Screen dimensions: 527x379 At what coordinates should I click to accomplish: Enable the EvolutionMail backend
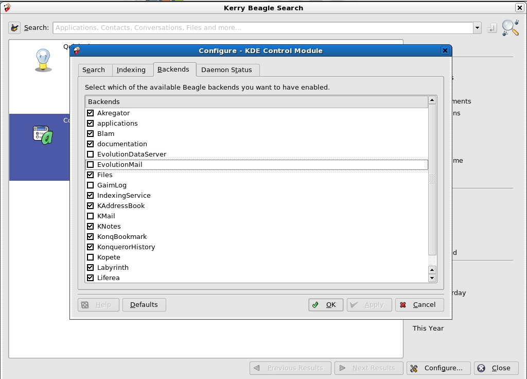90,164
